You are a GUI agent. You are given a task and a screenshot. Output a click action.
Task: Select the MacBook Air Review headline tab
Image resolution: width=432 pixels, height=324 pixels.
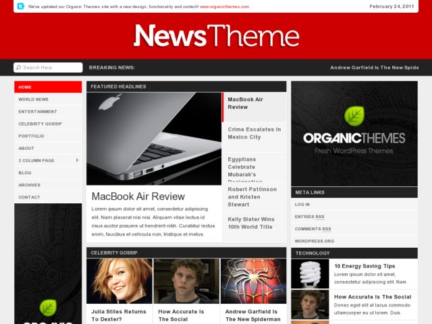pyautogui.click(x=254, y=107)
